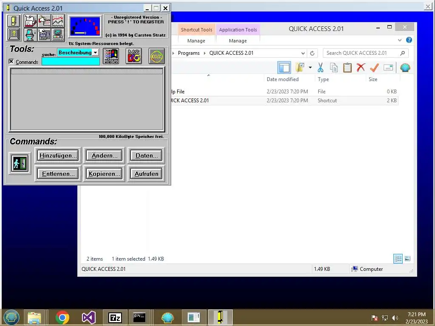Viewport: 435px width, 326px height.
Task: Select the Microsoft Windows tools icon
Action: click(x=111, y=56)
